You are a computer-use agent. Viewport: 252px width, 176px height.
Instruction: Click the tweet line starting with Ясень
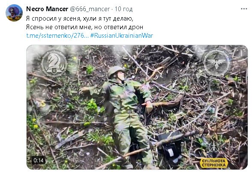pyautogui.click(x=84, y=27)
